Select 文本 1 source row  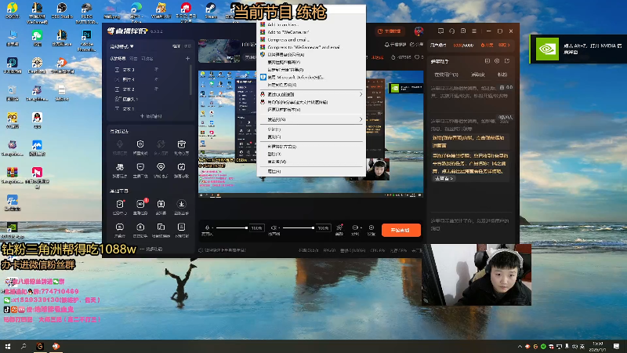coord(150,108)
